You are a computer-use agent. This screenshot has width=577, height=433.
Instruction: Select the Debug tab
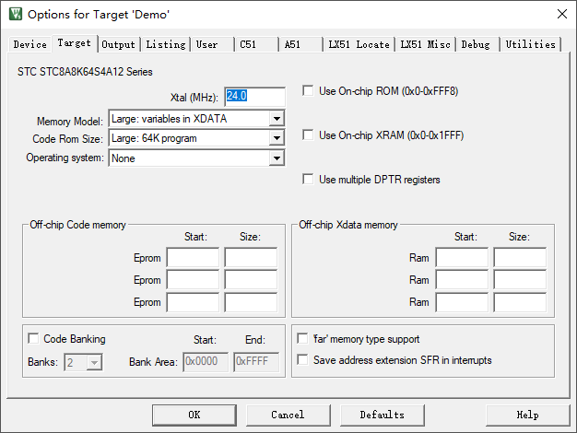476,44
